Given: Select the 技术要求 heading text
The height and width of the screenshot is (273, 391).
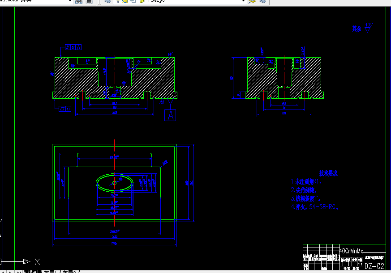Looking at the screenshot, I should (328, 173).
